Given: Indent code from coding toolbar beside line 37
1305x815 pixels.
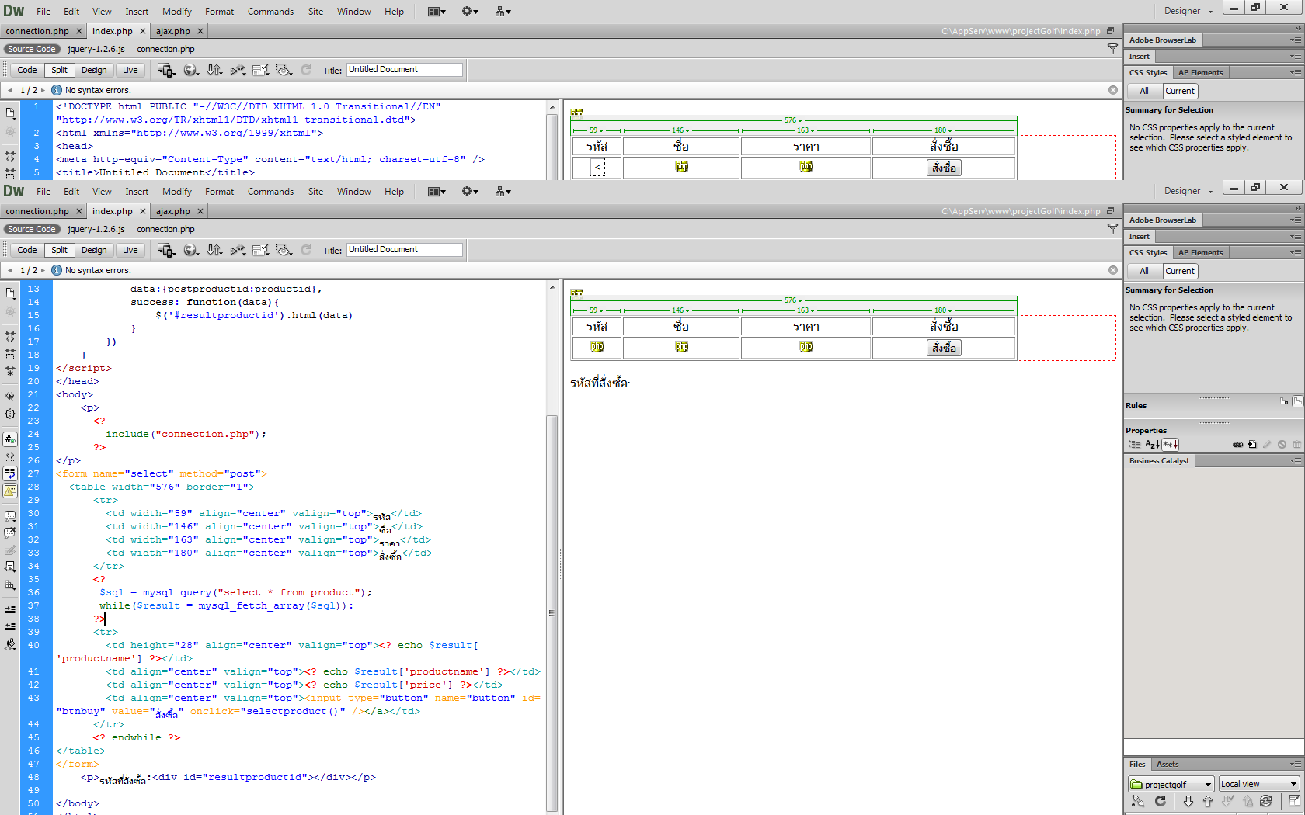Looking at the screenshot, I should point(10,609).
